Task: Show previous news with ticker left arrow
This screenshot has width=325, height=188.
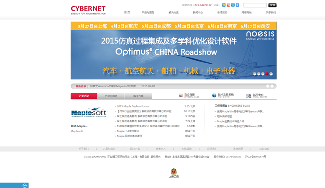Action: 268,86
